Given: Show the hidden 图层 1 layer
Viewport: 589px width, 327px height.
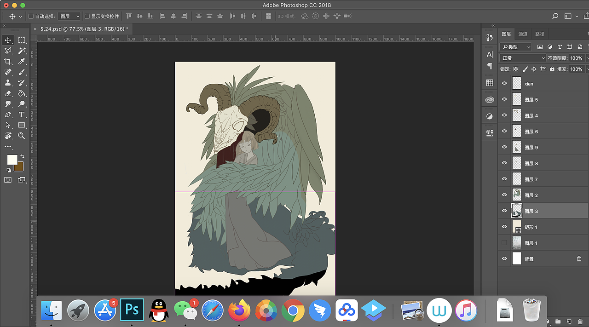Looking at the screenshot, I should (x=504, y=243).
